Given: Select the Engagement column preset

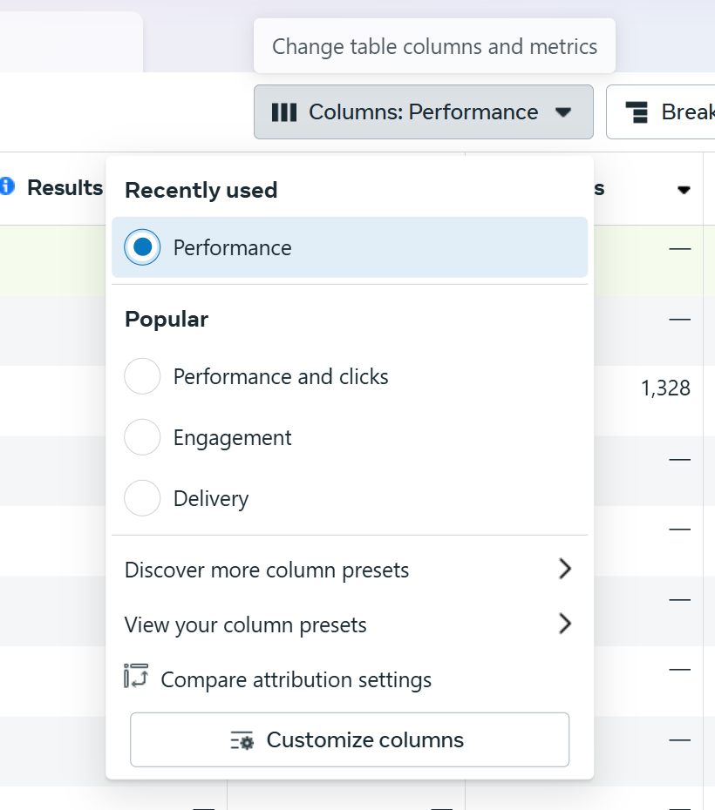Looking at the screenshot, I should (350, 437).
